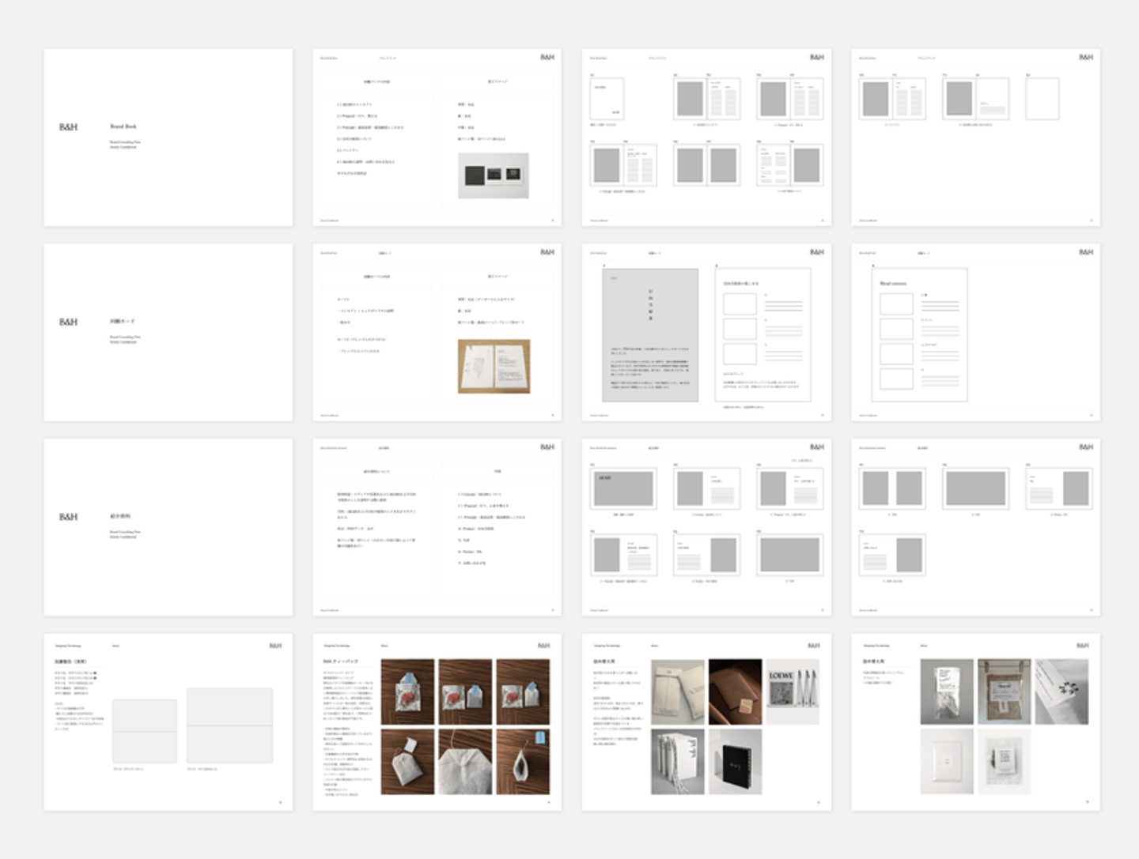Open the photo of white paper packages on wood
The width and height of the screenshot is (1139, 859).
(494, 367)
